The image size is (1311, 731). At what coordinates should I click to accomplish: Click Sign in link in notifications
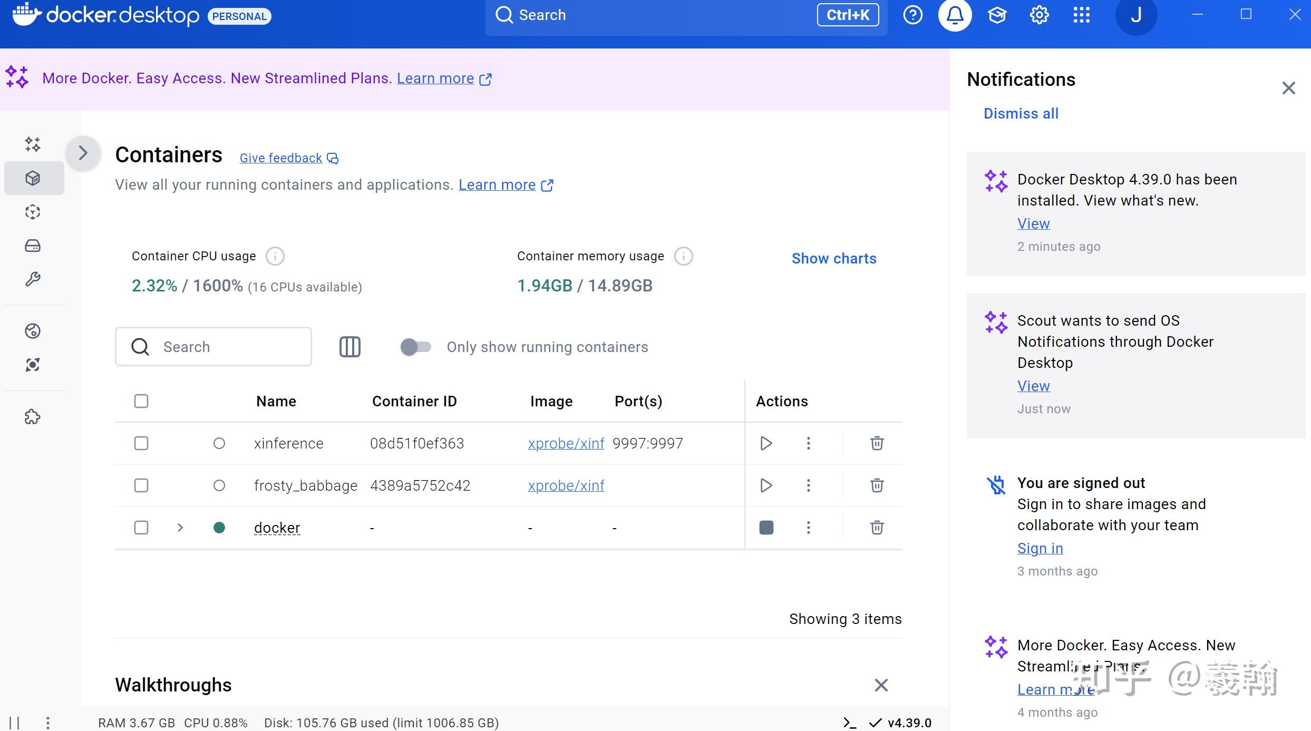click(x=1040, y=548)
